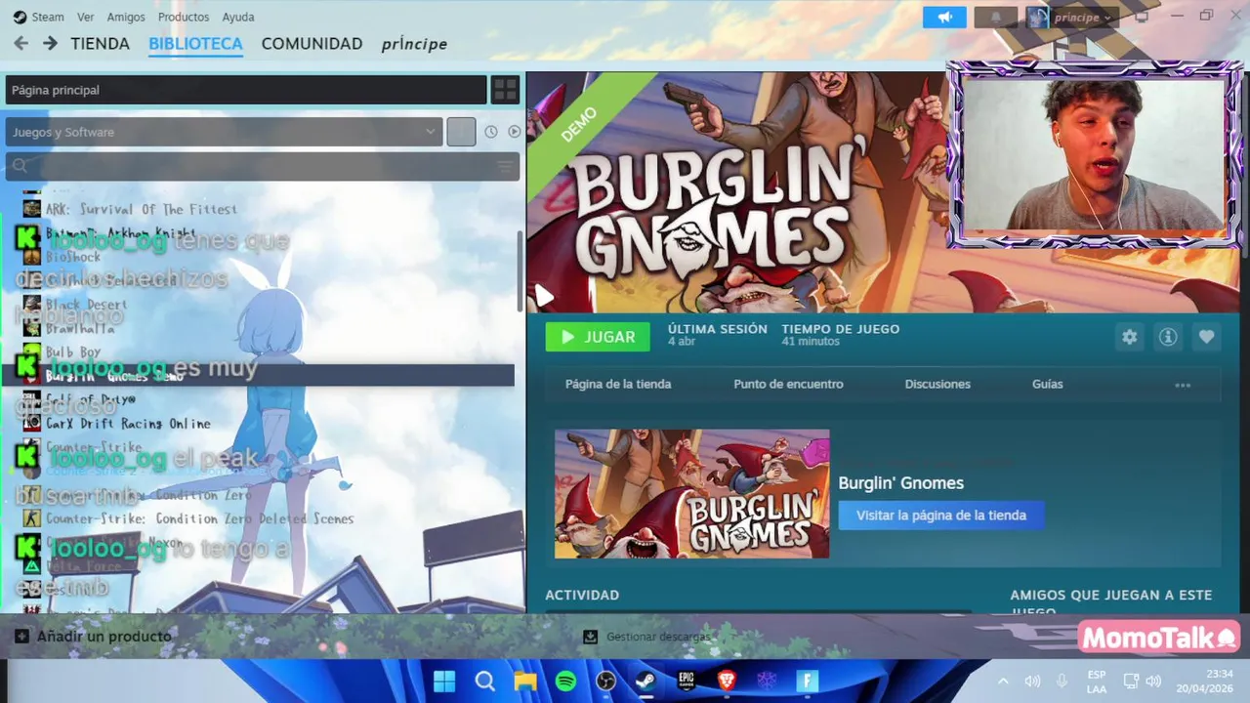Viewport: 1250px width, 703px height.
Task: Click the JUGAR play button
Action: coord(597,337)
